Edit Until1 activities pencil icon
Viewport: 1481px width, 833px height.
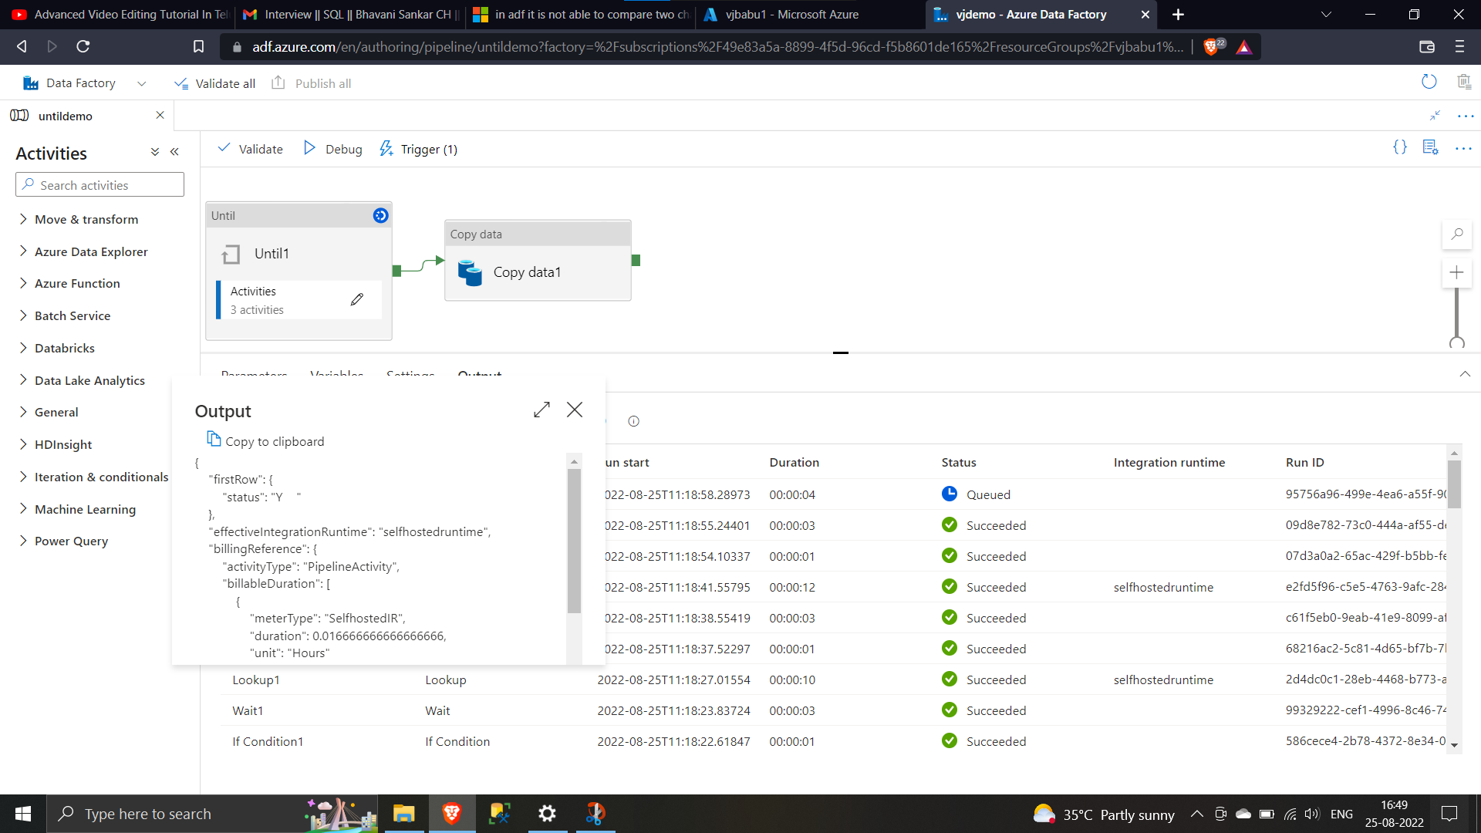click(x=357, y=299)
